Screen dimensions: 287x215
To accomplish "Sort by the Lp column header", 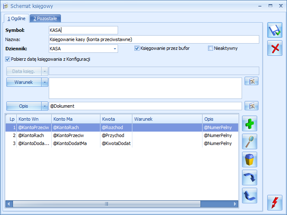I will pyautogui.click(x=11, y=119).
